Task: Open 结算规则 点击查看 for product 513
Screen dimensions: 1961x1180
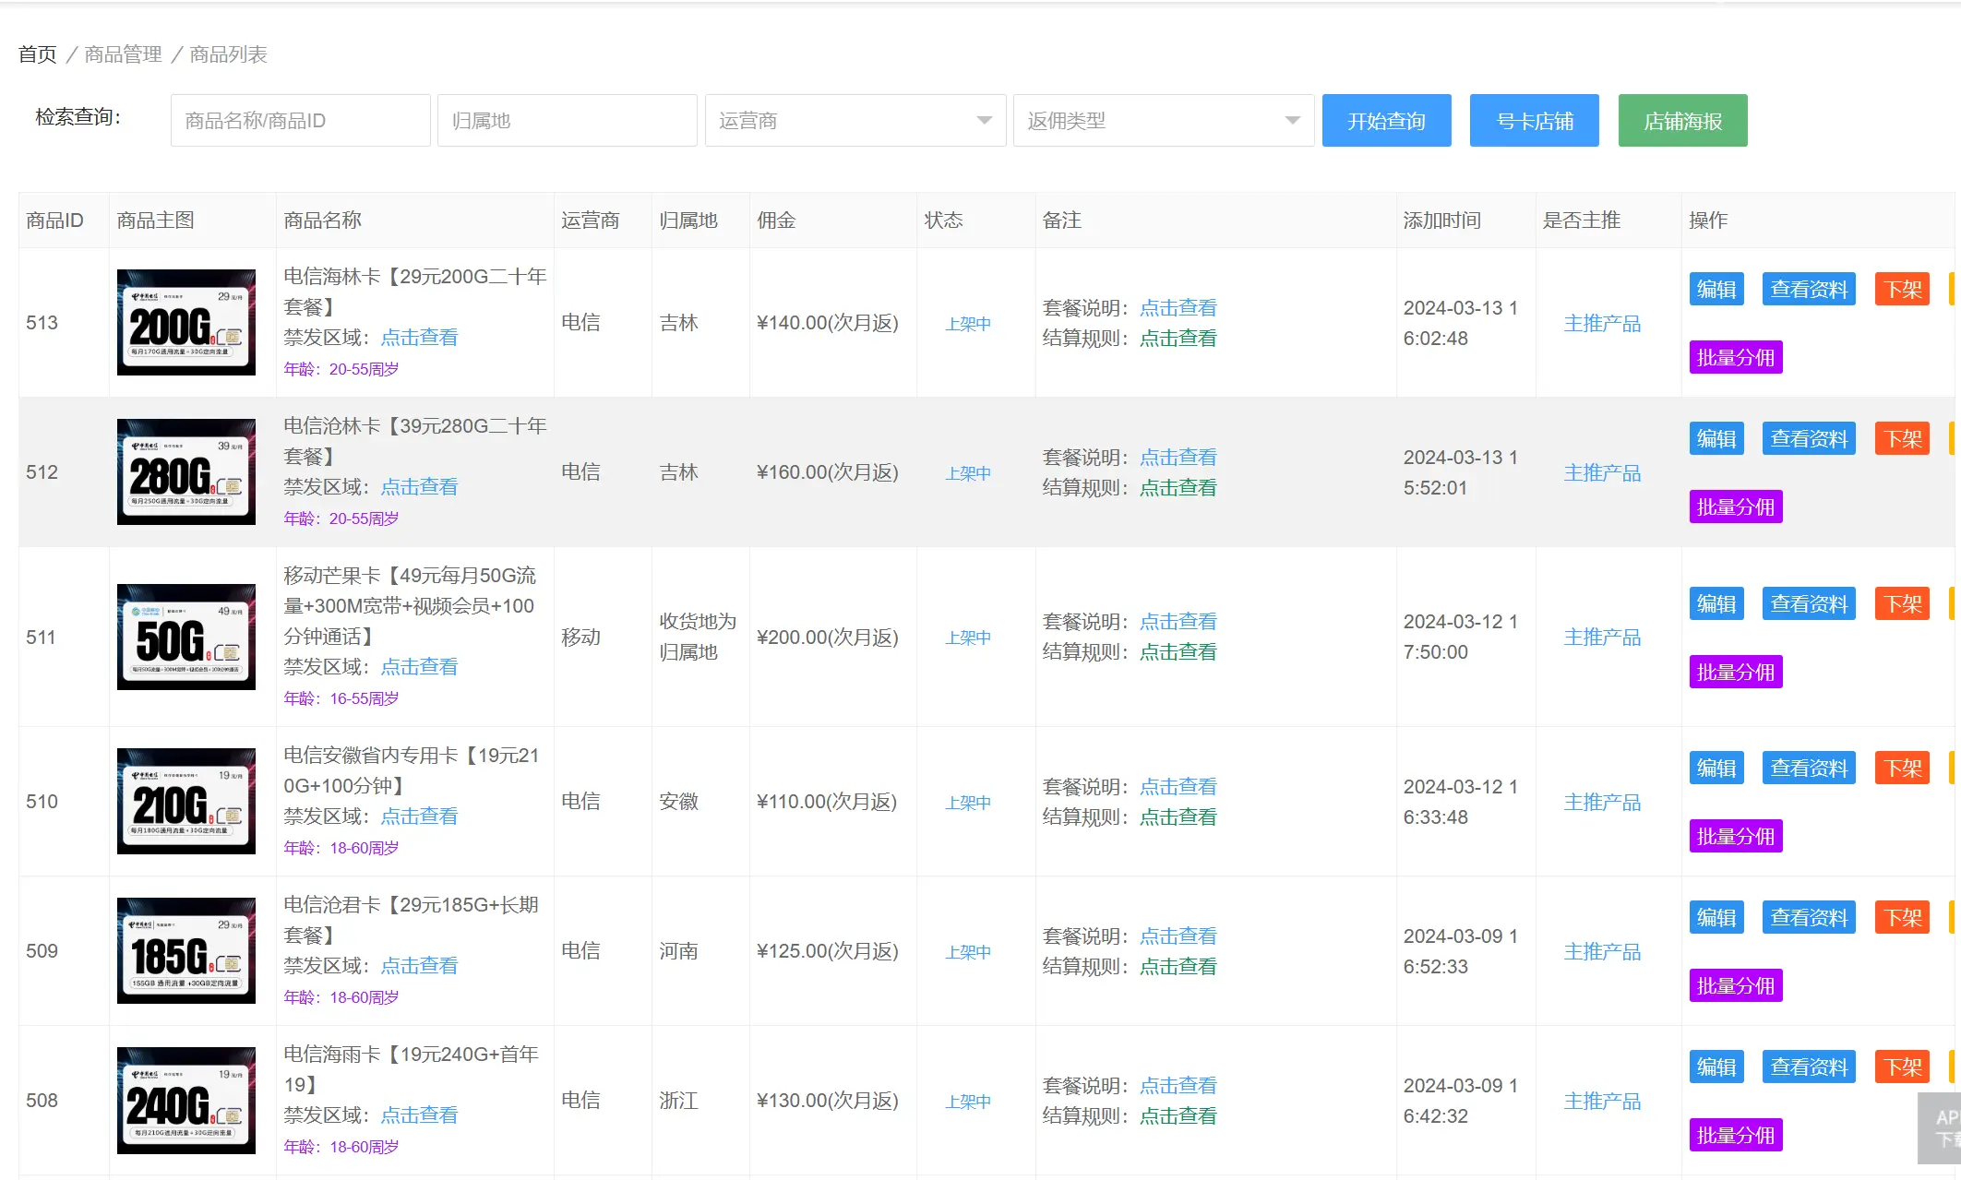Action: [x=1178, y=339]
